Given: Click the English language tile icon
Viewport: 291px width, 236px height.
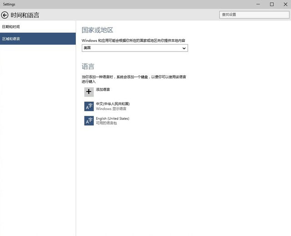Looking at the screenshot, I should (x=89, y=121).
